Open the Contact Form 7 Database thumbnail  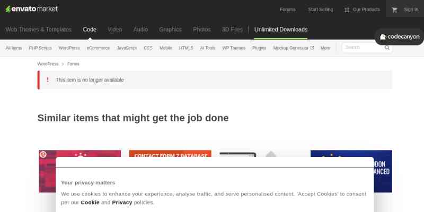click(x=170, y=155)
